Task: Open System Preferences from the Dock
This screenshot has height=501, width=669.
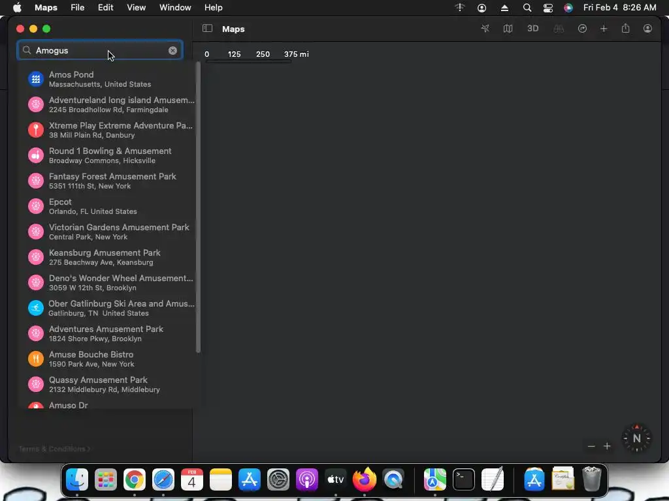Action: tap(278, 479)
